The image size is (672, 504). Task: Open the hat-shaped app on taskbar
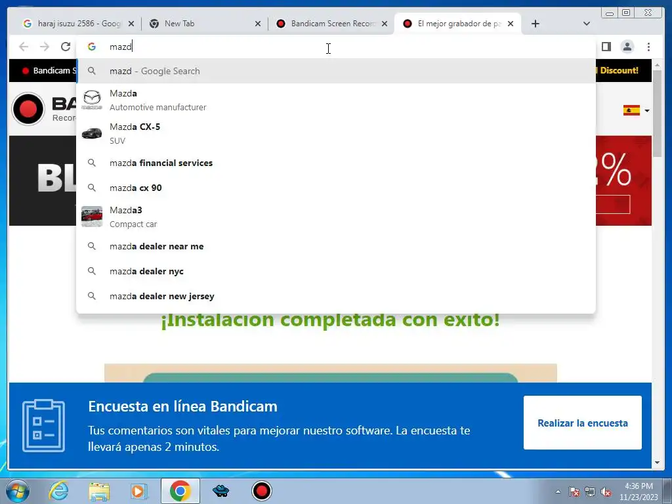220,491
